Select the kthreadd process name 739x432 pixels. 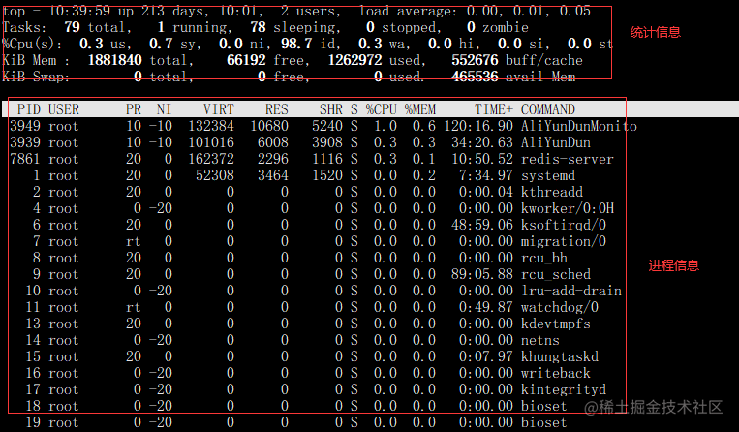click(551, 192)
